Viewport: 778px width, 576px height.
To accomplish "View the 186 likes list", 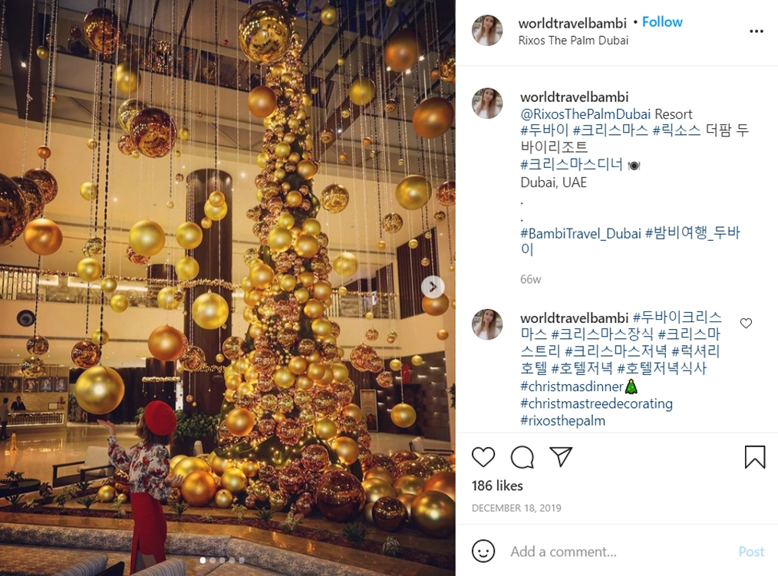I will click(x=497, y=485).
